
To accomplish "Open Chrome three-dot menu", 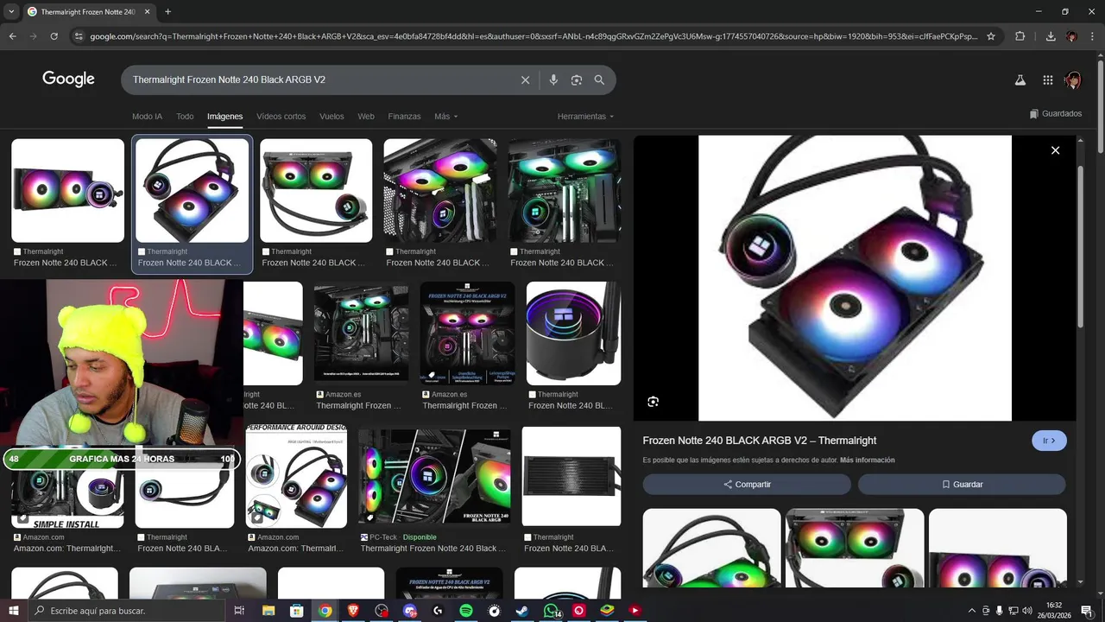I will click(x=1092, y=36).
